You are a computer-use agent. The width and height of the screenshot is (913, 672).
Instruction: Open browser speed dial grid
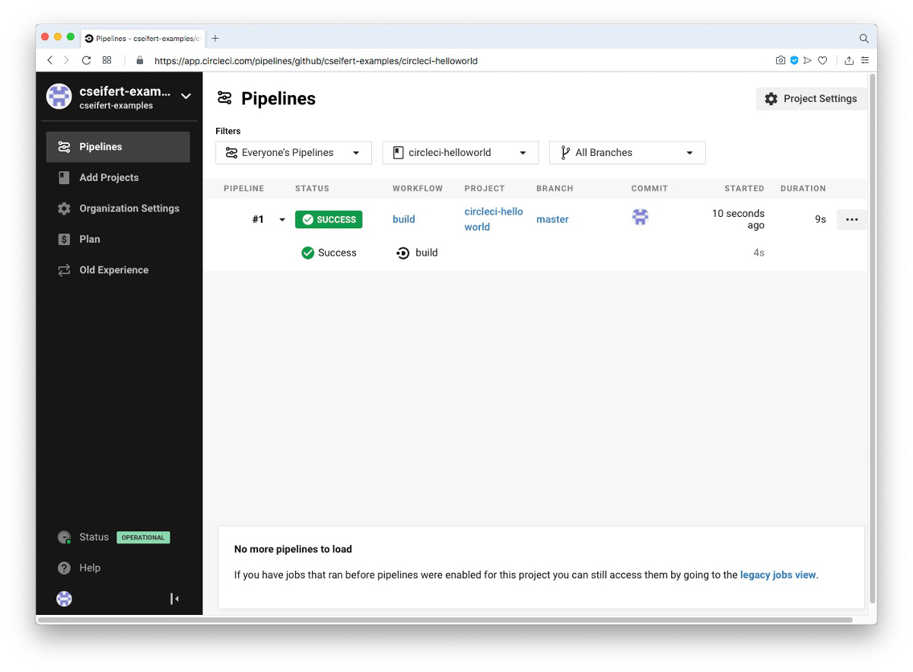(107, 61)
